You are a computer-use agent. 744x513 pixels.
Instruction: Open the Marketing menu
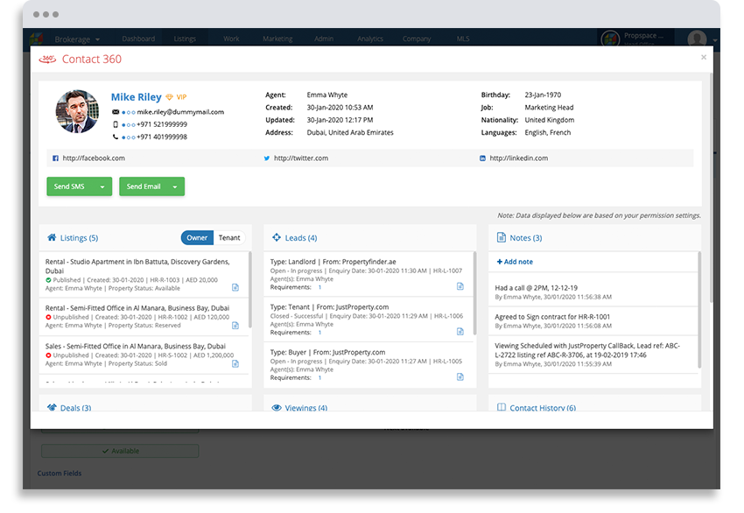277,39
